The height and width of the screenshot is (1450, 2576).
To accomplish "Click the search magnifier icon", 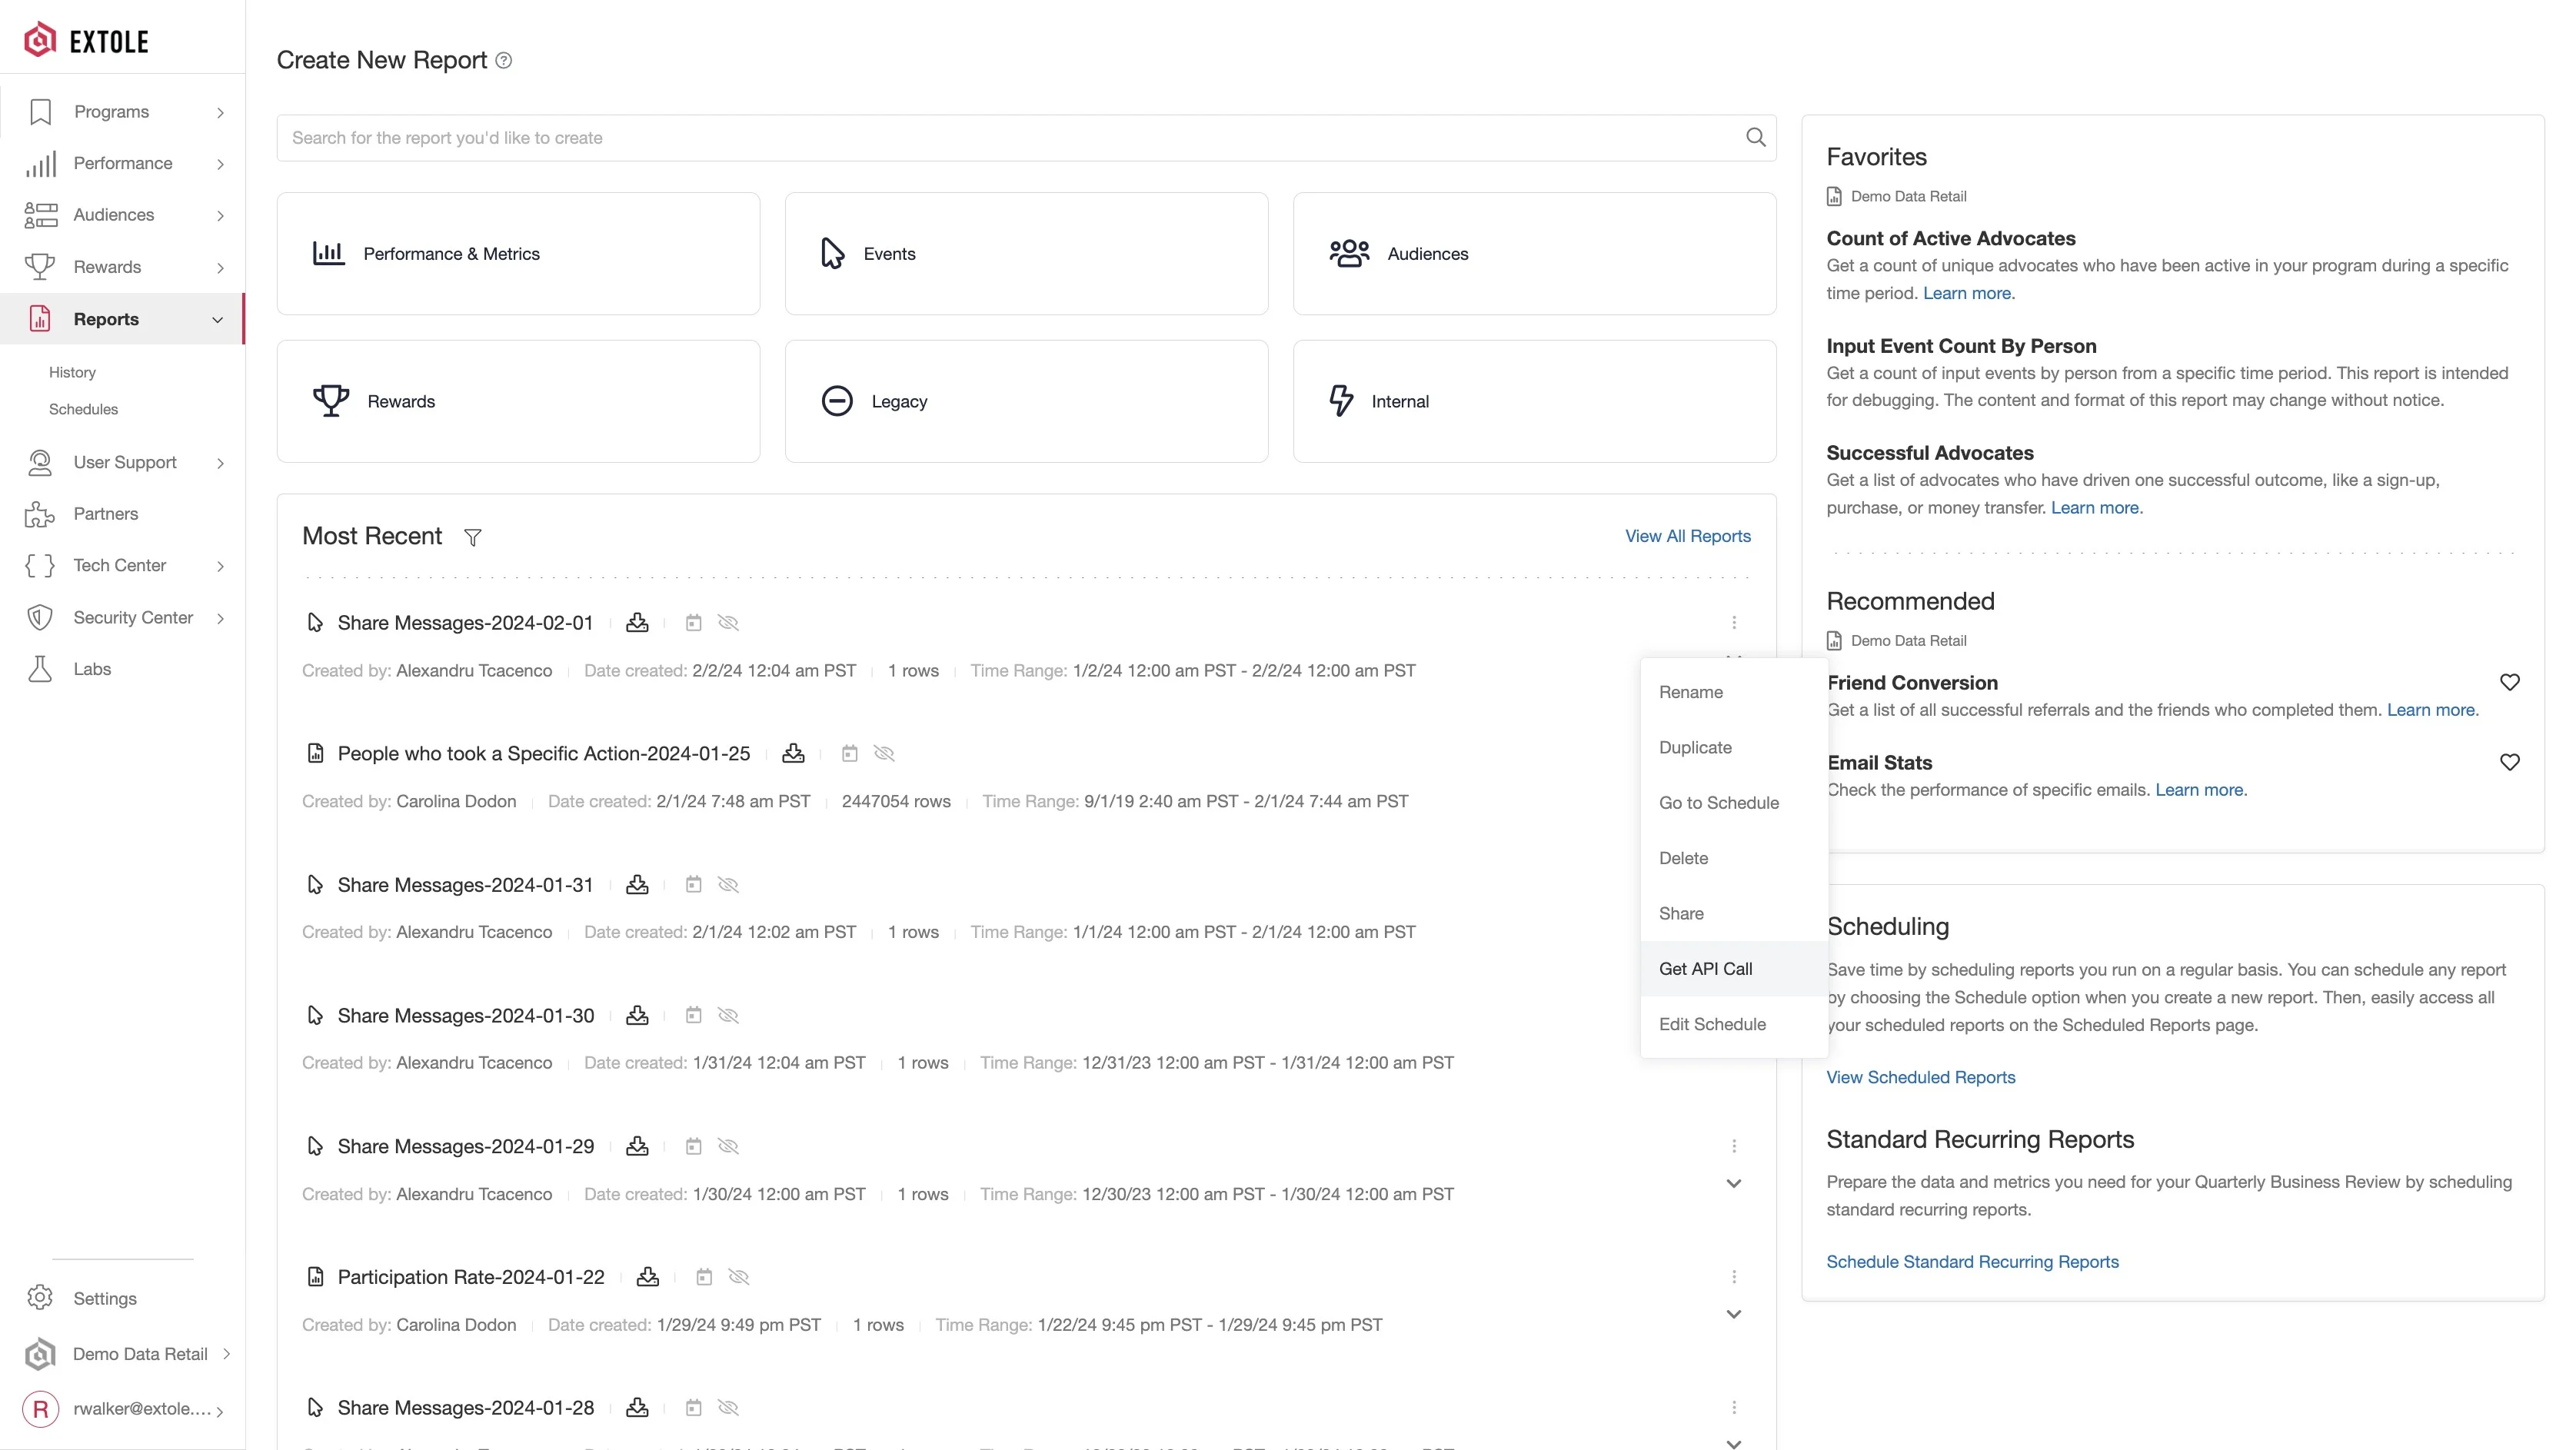I will (1755, 138).
